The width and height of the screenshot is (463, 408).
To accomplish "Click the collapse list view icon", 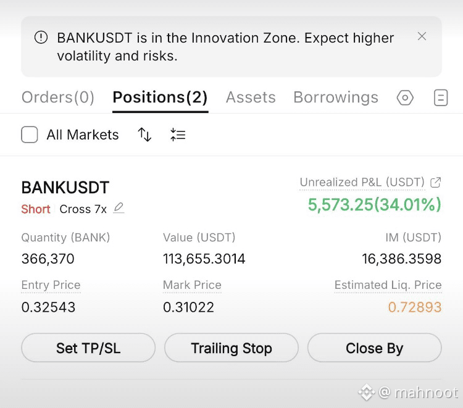I will click(178, 135).
